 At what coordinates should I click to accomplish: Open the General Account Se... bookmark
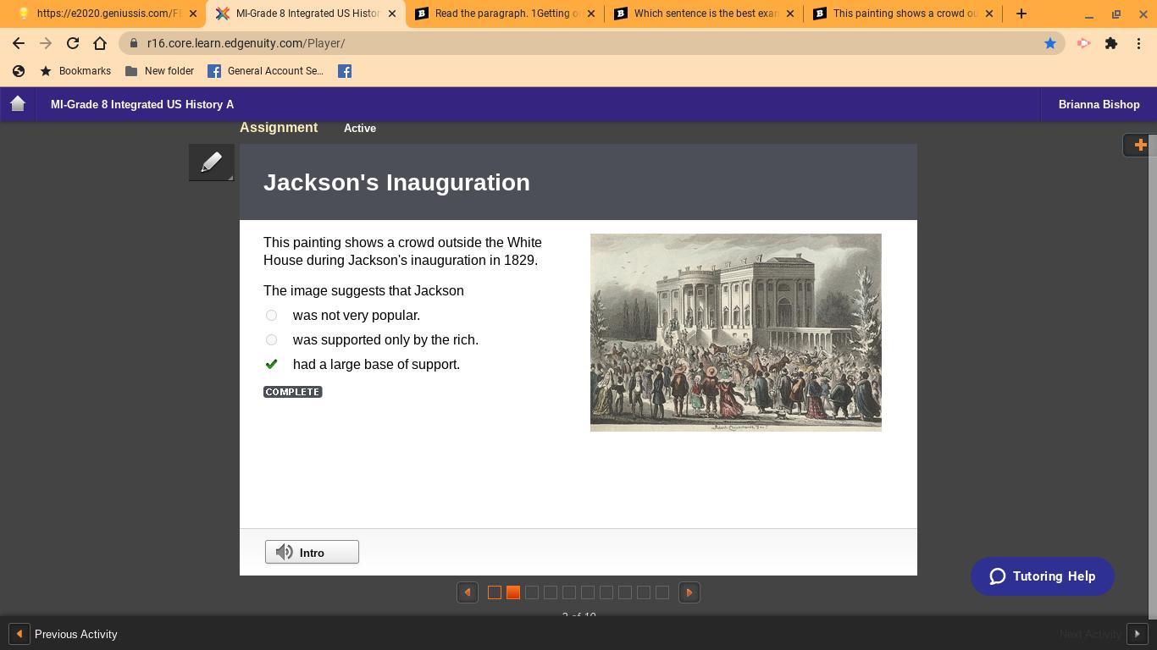tap(266, 71)
